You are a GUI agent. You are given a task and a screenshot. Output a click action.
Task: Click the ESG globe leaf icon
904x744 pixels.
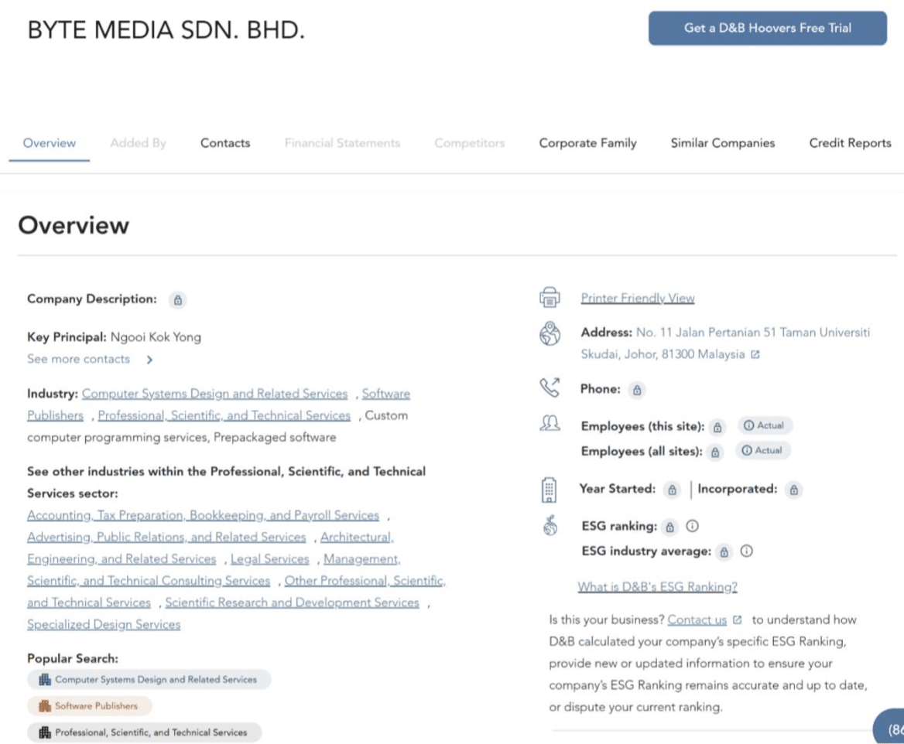coord(550,526)
